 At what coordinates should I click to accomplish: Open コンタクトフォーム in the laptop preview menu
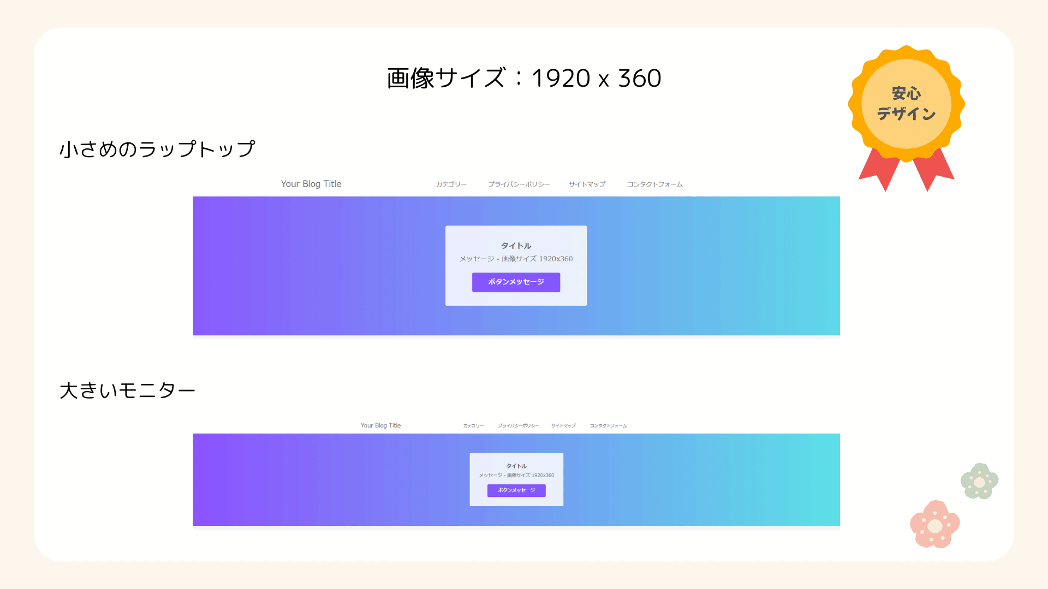click(654, 184)
